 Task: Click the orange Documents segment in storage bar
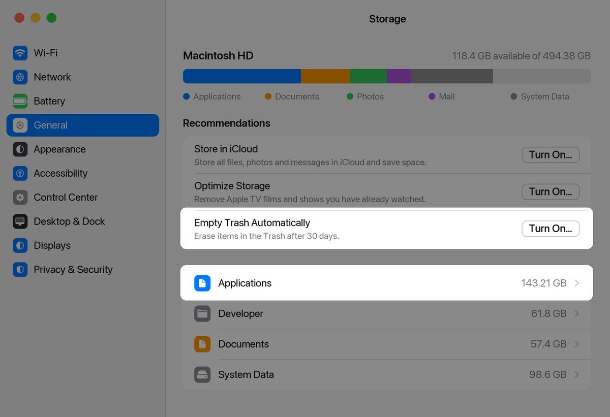325,76
